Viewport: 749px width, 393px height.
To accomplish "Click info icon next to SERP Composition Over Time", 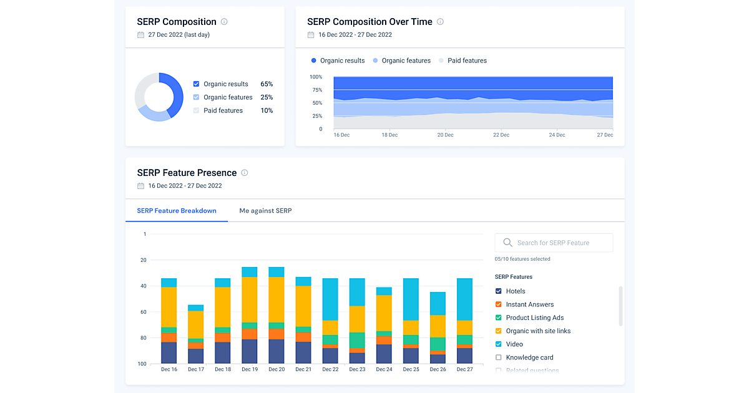I will click(440, 22).
